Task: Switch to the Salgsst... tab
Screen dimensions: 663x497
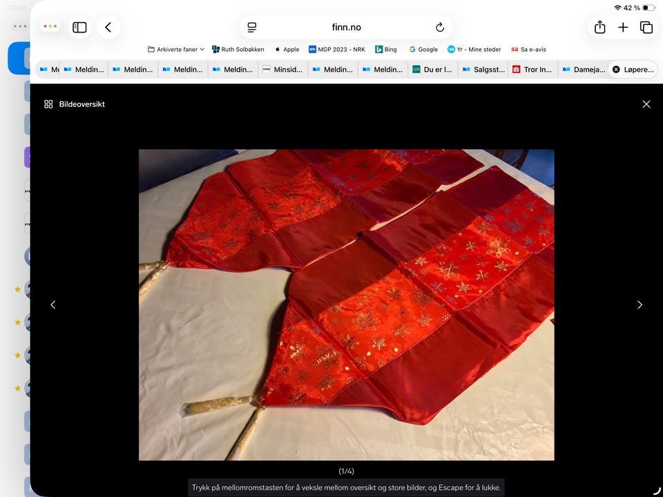Action: click(483, 69)
